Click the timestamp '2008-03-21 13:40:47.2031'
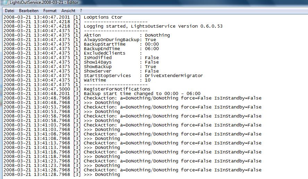This screenshot has width=308, height=179. (x=37, y=17)
